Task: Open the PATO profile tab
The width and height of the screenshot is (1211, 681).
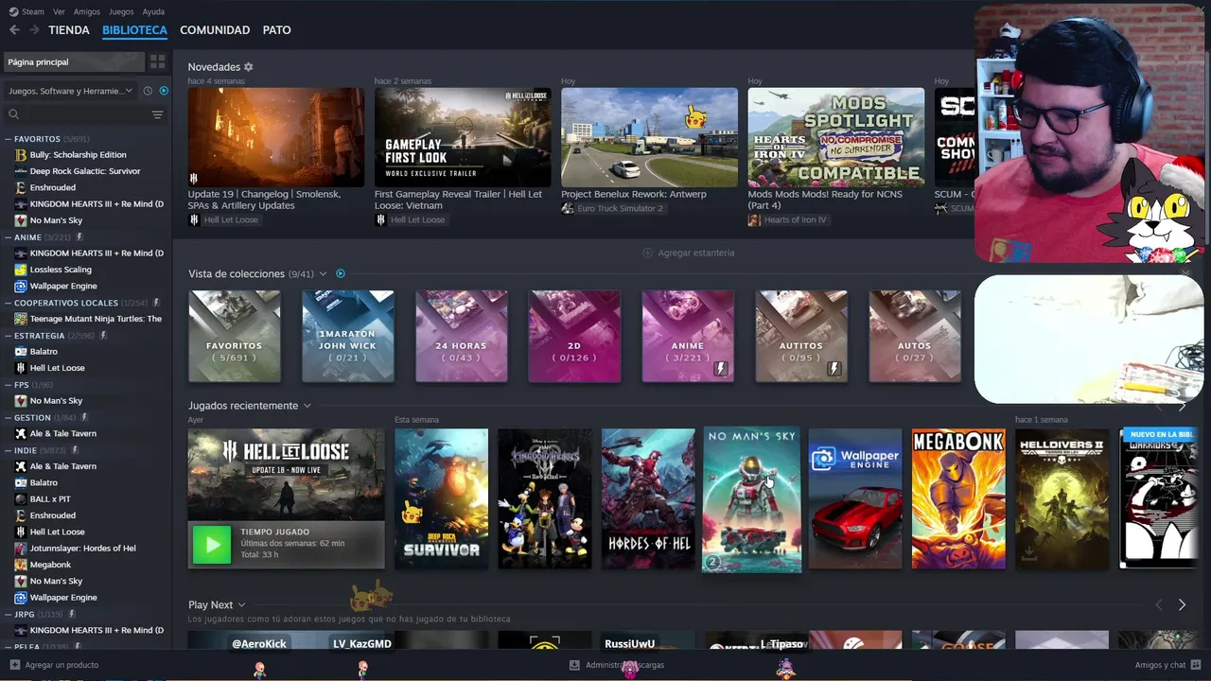Action: point(277,30)
